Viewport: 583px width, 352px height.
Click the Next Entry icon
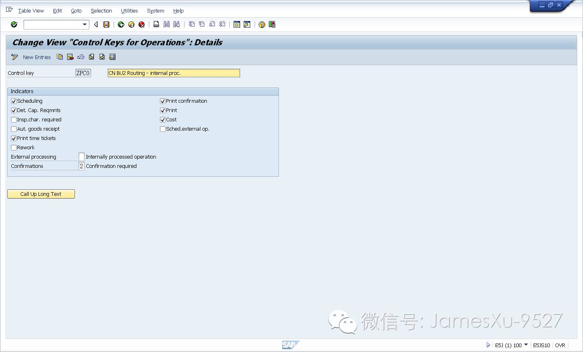pyautogui.click(x=102, y=57)
